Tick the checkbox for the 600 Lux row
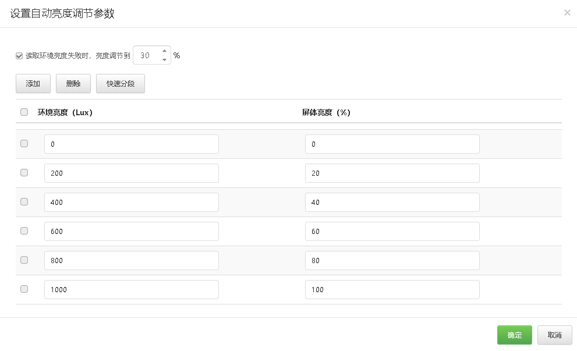Image resolution: width=577 pixels, height=351 pixels. pyautogui.click(x=24, y=231)
